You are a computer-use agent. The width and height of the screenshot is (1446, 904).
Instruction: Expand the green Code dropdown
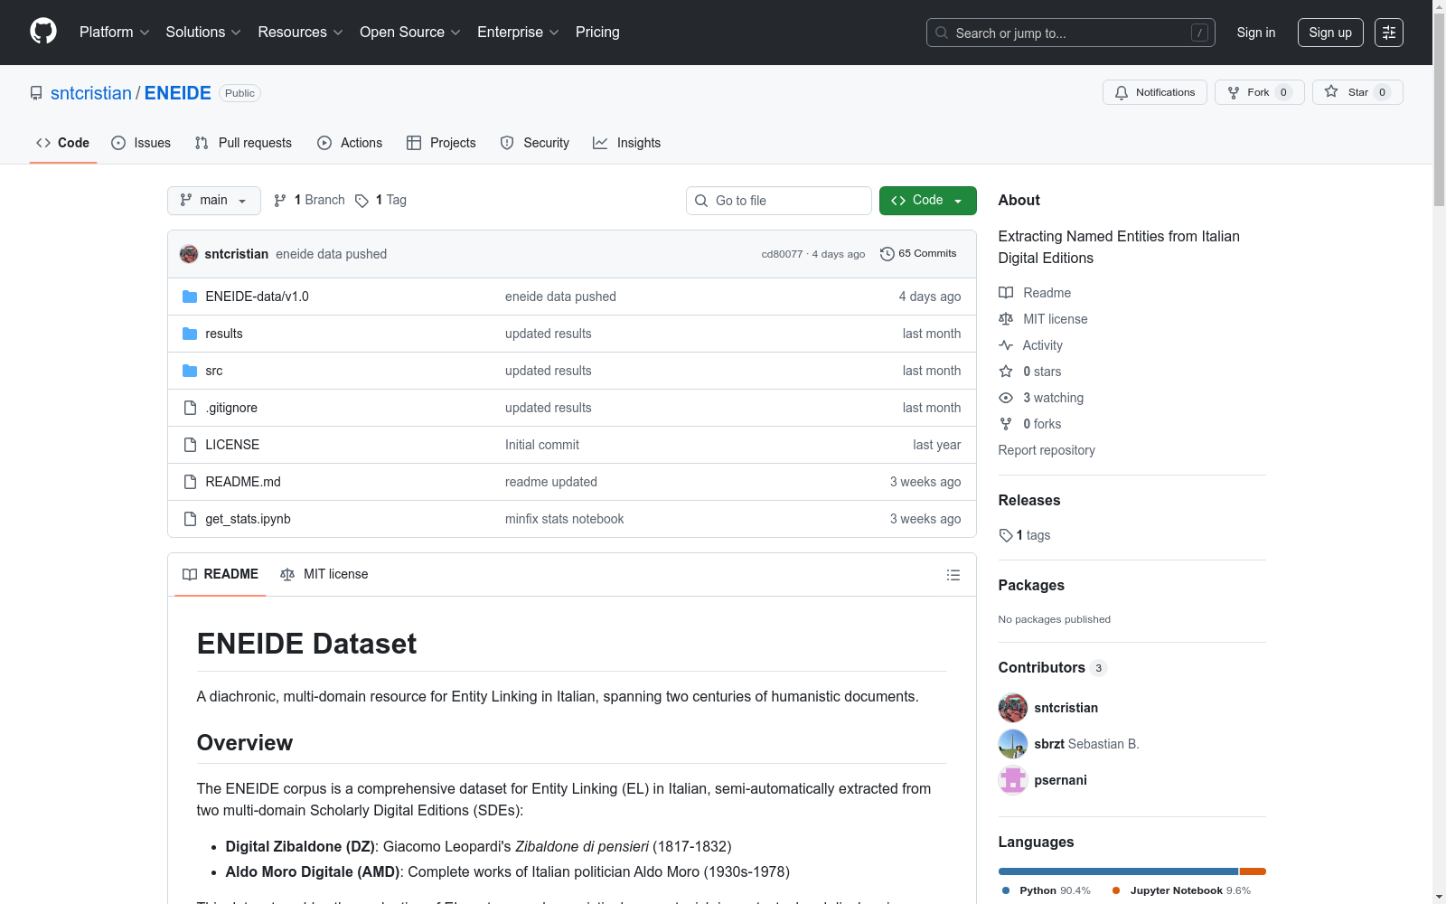(x=928, y=201)
